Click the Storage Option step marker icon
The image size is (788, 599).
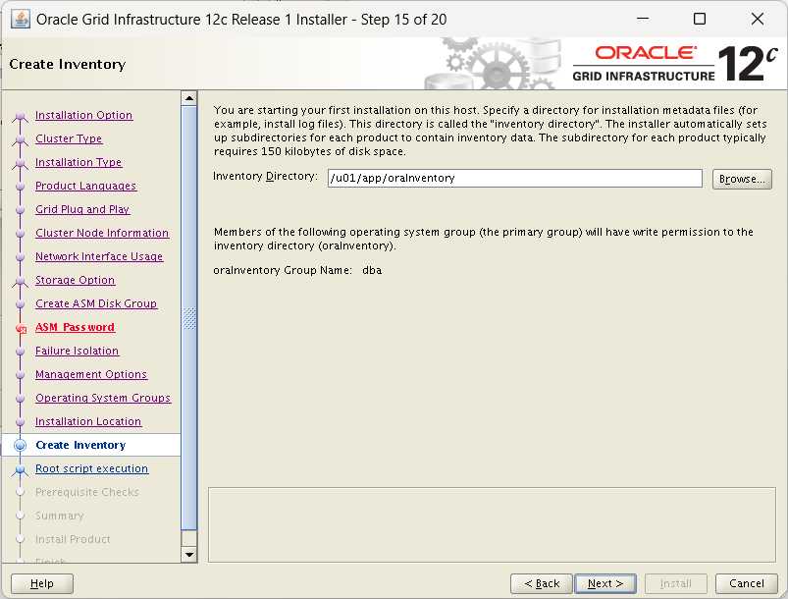click(x=20, y=282)
